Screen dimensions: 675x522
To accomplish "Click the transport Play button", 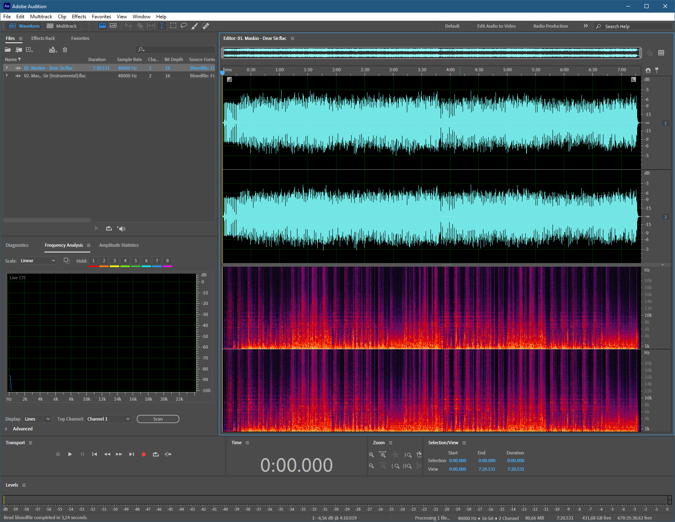I will tap(70, 454).
